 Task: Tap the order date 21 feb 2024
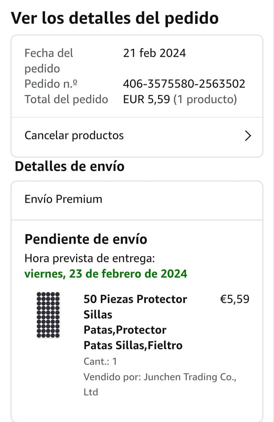154,53
